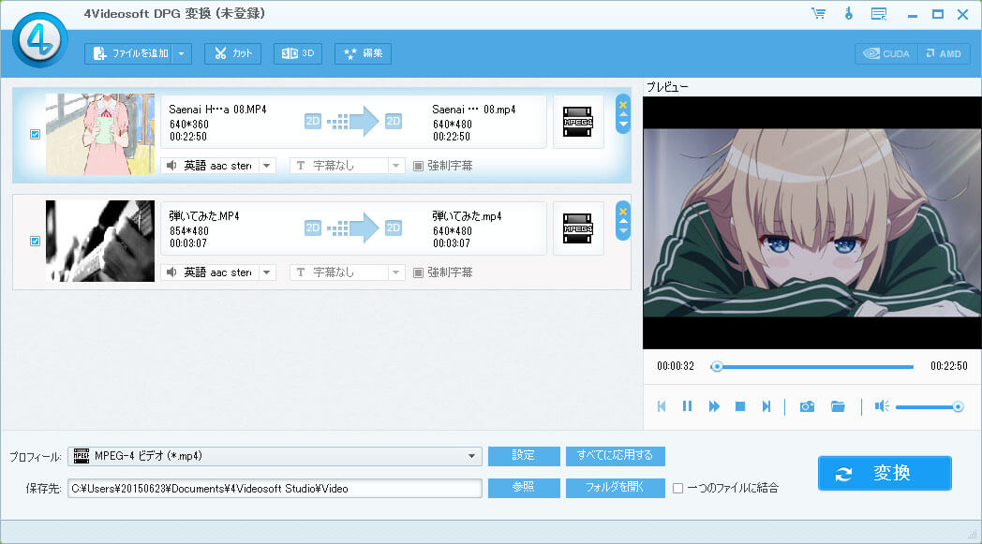Click source resolution 854*480 text
Screen dimensions: 982x544
[x=189, y=231]
